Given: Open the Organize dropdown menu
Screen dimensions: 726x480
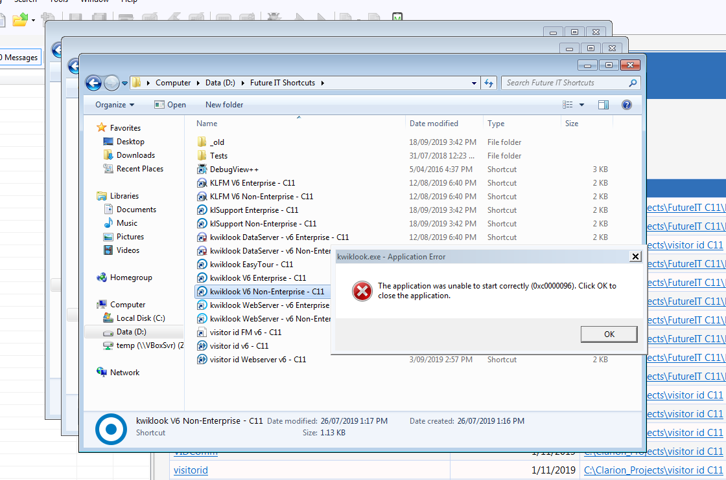Looking at the screenshot, I should tap(115, 105).
